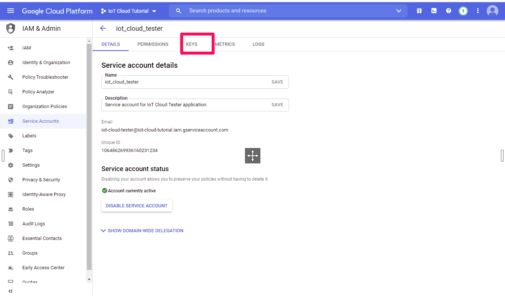Expand Show Domain-Wide Delegation section

coord(142,231)
